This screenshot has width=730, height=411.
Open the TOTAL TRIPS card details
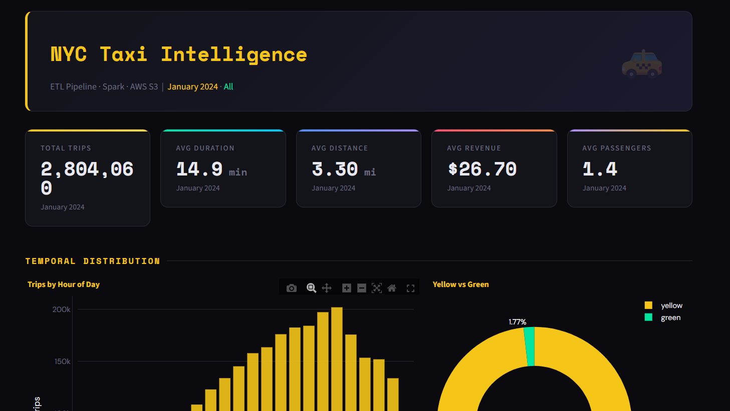[x=87, y=177]
